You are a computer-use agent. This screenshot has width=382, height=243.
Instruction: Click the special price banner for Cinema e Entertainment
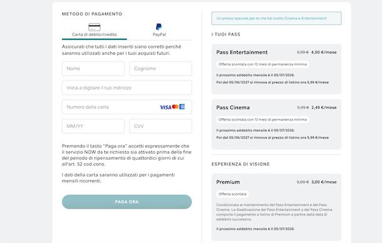(x=276, y=18)
